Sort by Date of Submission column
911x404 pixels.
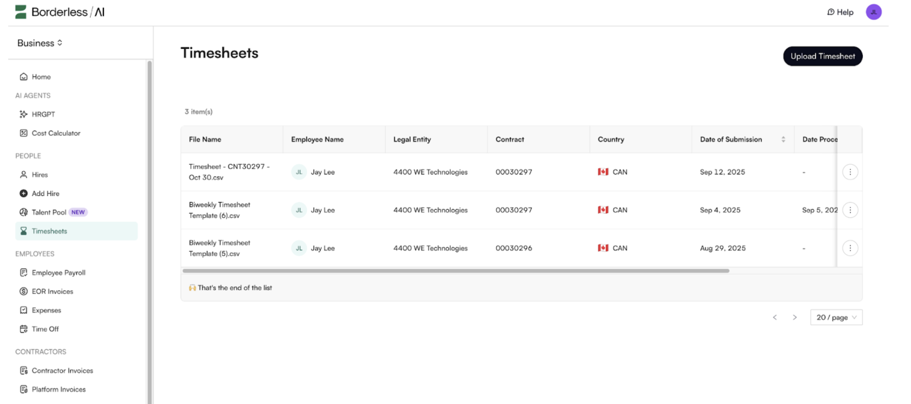[783, 139]
